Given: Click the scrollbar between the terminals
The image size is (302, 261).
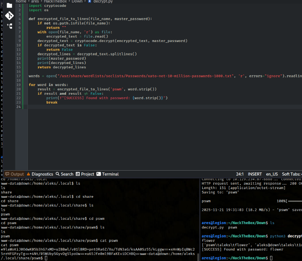Looking at the screenshot, I should coord(198,256).
